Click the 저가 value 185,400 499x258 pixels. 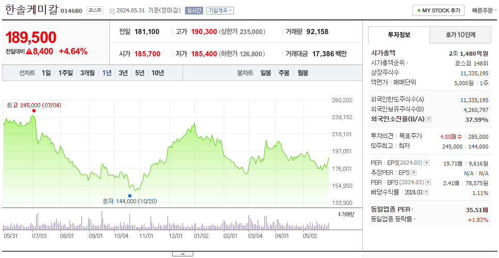(x=204, y=54)
